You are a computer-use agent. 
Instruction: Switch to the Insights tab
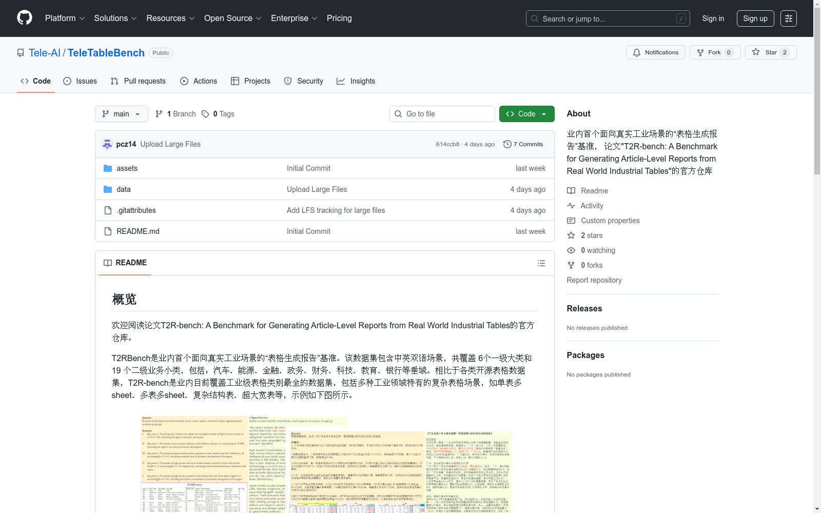coord(356,81)
